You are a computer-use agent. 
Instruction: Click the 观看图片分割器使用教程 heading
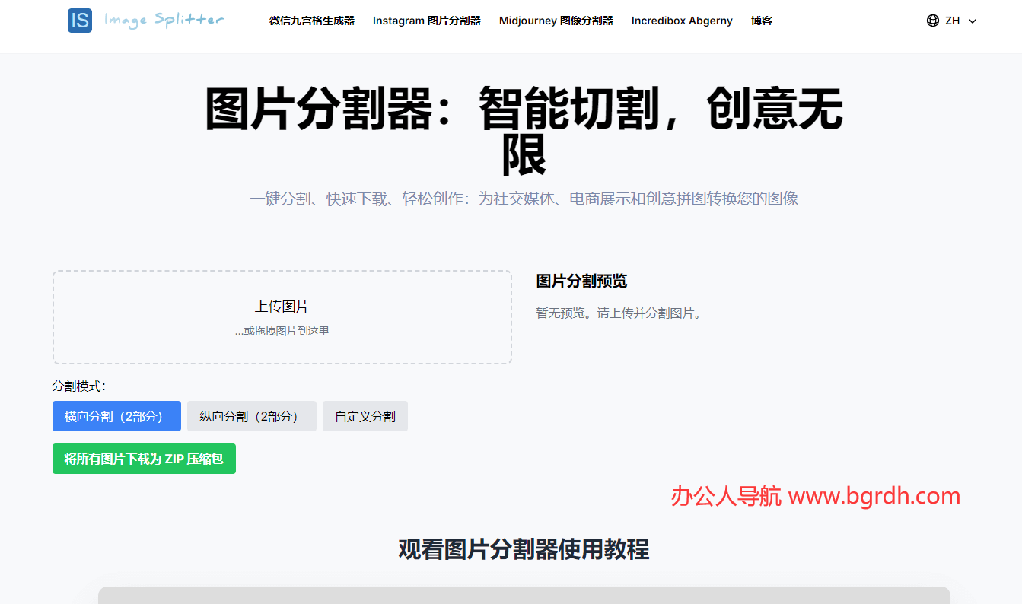click(x=523, y=549)
